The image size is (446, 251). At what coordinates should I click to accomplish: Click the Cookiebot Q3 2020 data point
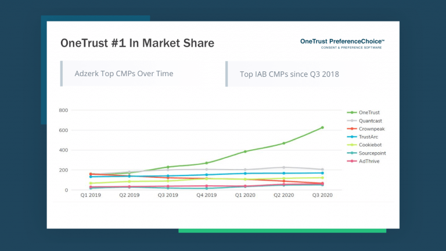(x=322, y=178)
